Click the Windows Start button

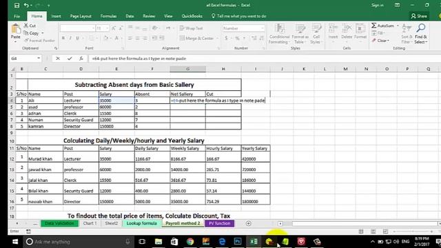(15, 242)
